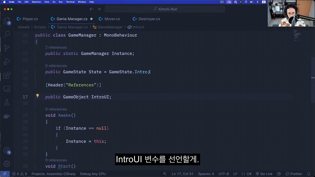
Task: Switch to the Game Manager.cs tab
Action: pyautogui.click(x=72, y=19)
